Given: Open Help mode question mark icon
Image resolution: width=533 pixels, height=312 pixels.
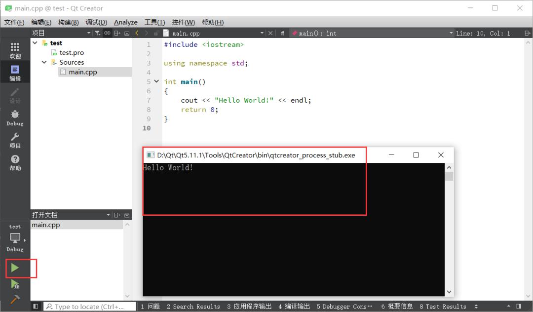Looking at the screenshot, I should 15,163.
